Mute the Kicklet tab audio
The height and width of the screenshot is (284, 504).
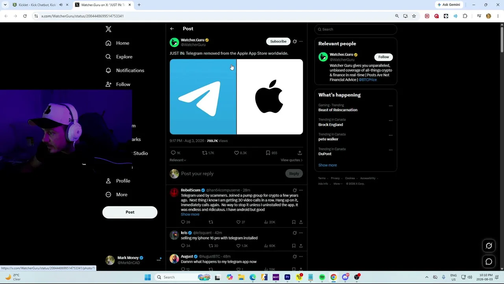pyautogui.click(x=61, y=5)
